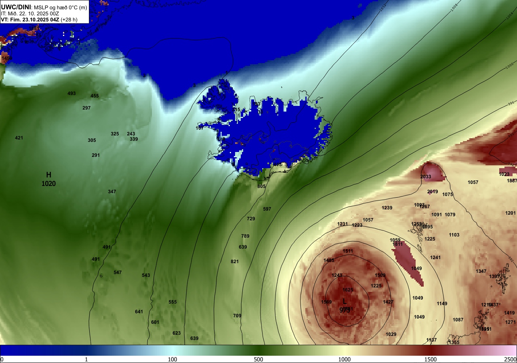Click the height value 1103
The image size is (517, 363).
coord(454,235)
